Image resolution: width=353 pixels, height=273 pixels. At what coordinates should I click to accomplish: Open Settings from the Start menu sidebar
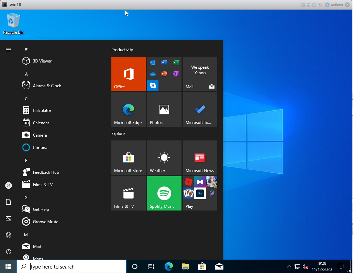8,235
